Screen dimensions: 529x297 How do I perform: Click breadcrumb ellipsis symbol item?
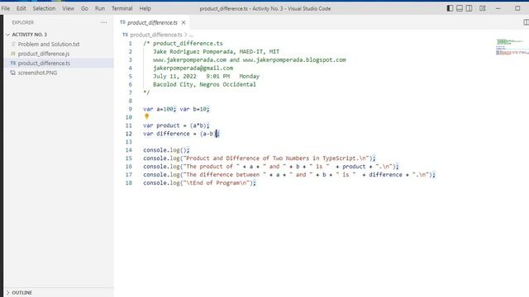(x=191, y=35)
